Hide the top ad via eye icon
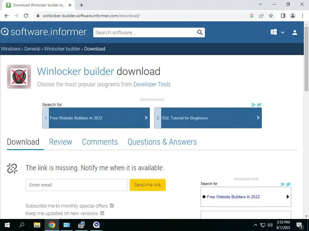 259,105
